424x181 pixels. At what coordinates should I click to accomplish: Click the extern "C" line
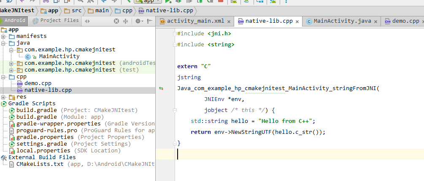pos(194,67)
